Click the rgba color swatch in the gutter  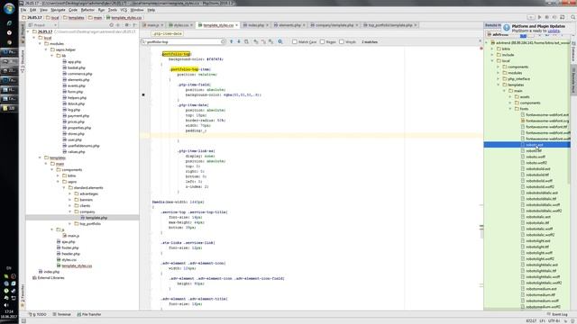click(x=143, y=94)
